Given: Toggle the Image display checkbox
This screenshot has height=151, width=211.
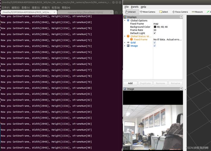Looking at the screenshot, I should [x=155, y=46].
